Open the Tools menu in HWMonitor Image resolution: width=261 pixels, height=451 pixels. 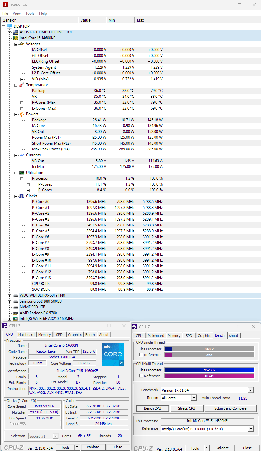tap(30, 13)
